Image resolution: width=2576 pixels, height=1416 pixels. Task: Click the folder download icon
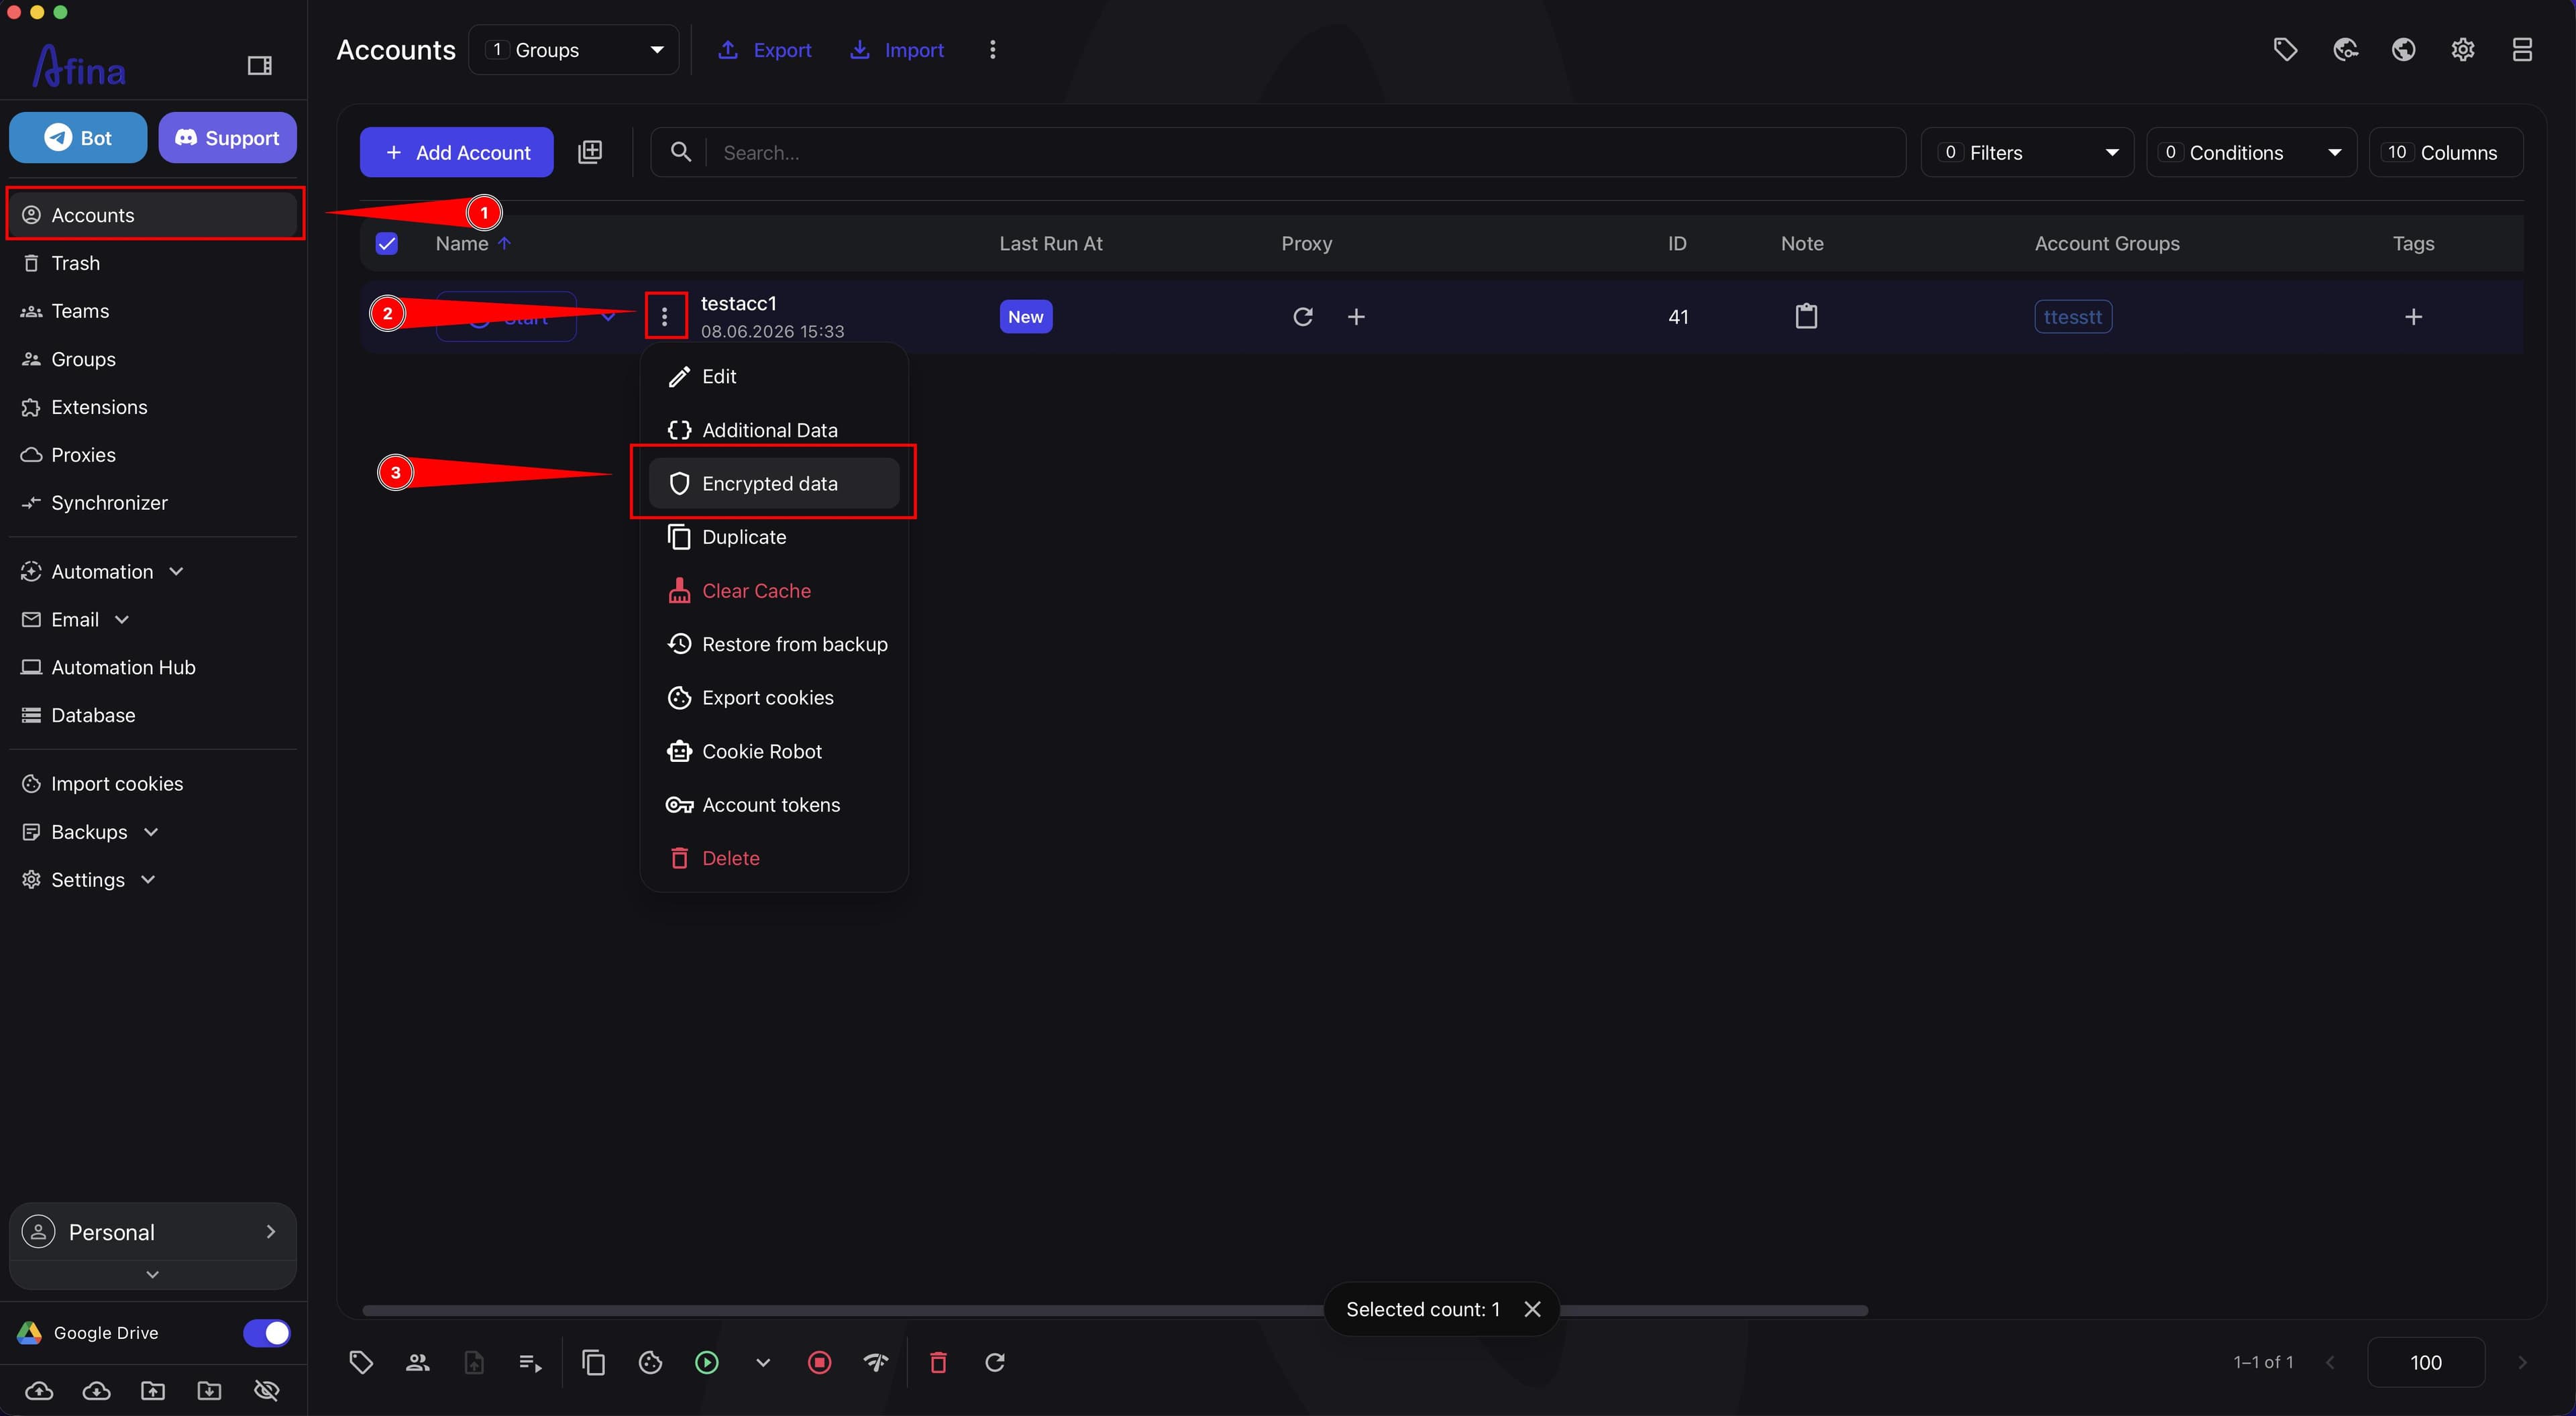pyautogui.click(x=210, y=1391)
